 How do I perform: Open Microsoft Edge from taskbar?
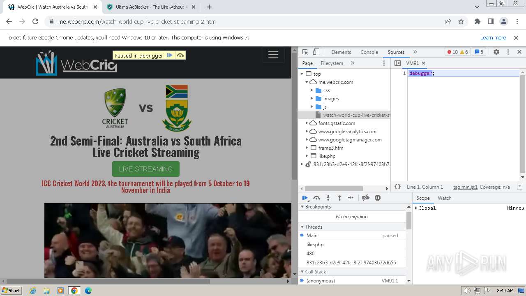click(88, 291)
